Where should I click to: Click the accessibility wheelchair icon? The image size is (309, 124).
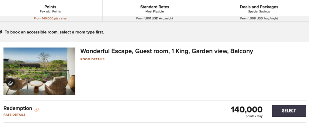tap(1, 32)
